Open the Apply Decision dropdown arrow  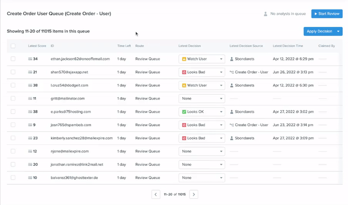click(338, 31)
